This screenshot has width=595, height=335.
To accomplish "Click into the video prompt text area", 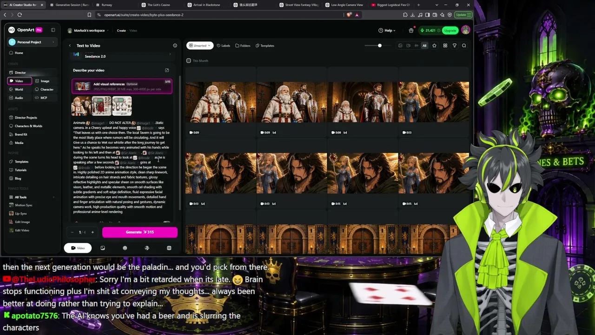I will [122, 167].
